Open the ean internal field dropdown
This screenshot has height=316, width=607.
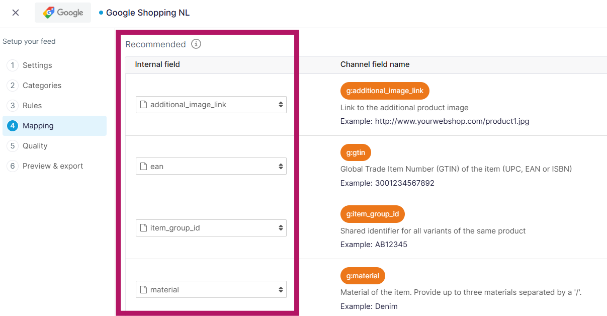[x=211, y=166]
